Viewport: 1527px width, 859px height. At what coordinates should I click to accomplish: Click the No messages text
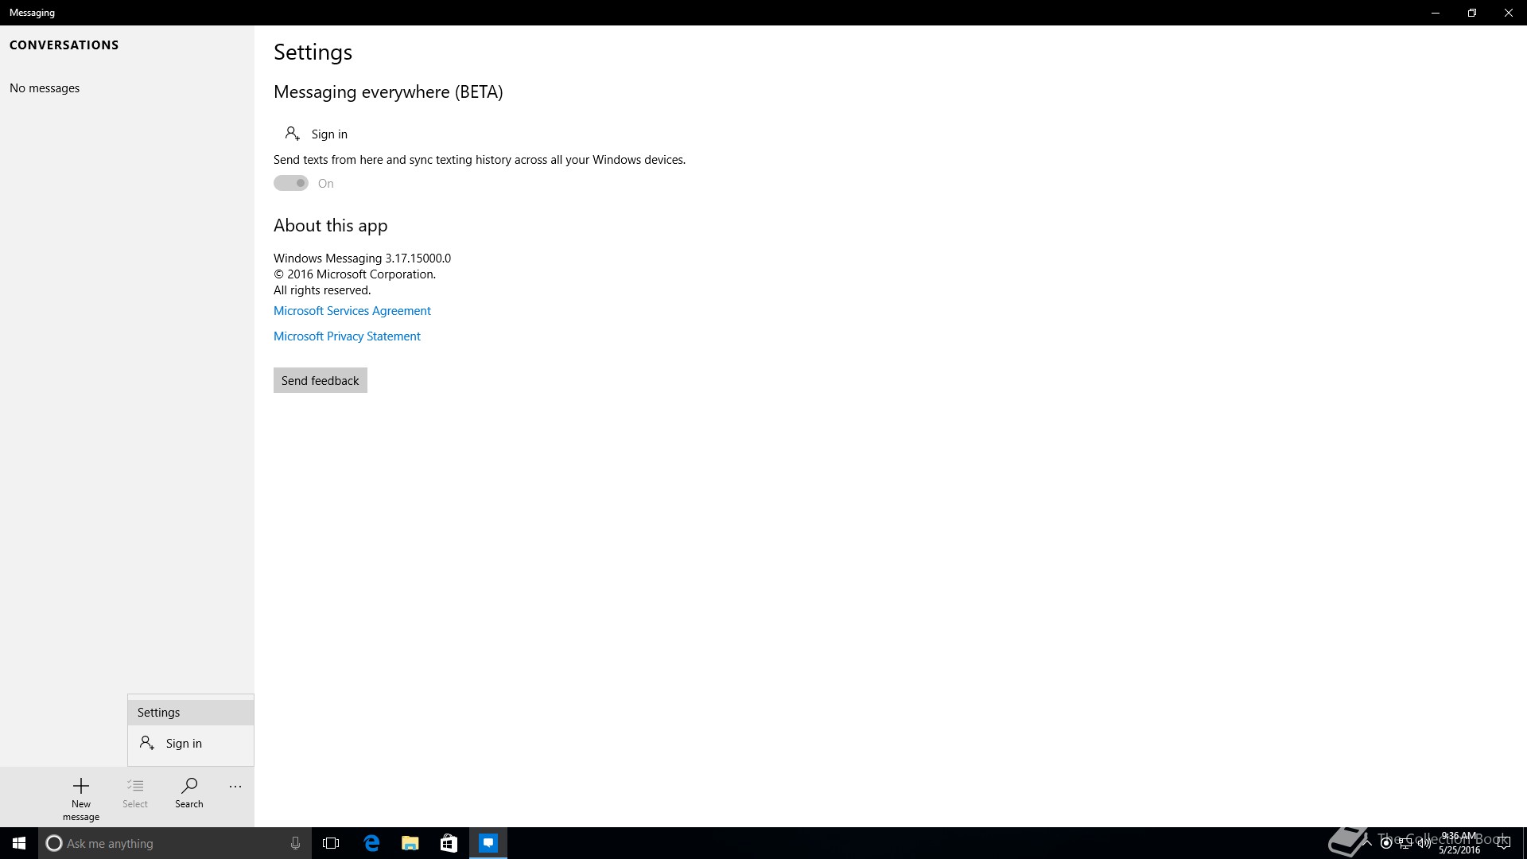tap(45, 87)
